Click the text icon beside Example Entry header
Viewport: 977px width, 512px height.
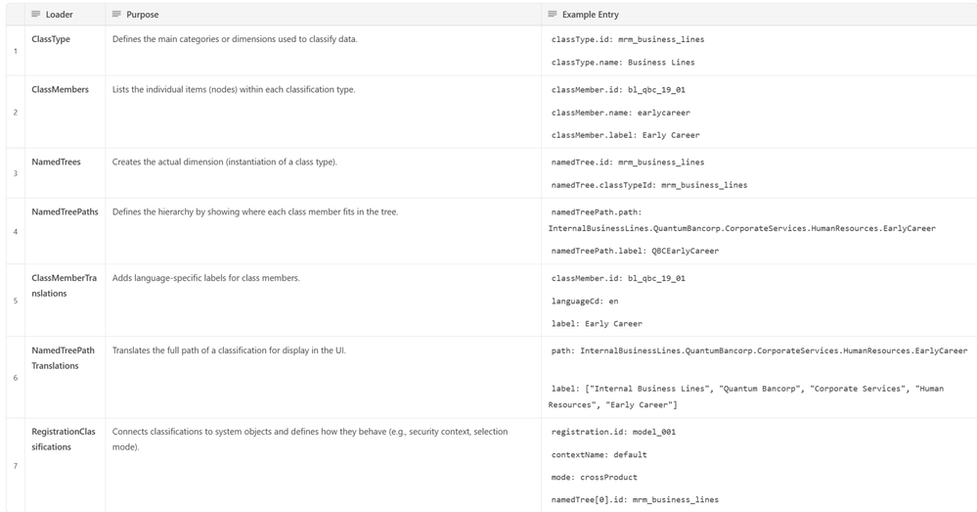(x=553, y=15)
